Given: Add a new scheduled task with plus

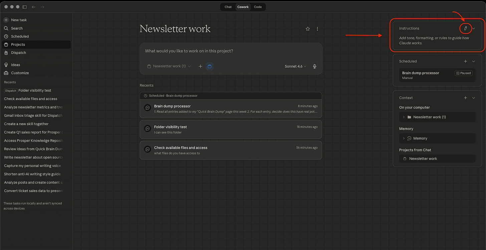Looking at the screenshot, I should point(466,61).
